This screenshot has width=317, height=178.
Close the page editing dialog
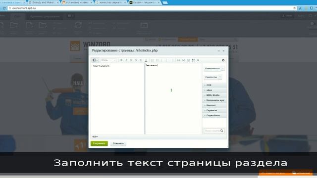(223, 50)
